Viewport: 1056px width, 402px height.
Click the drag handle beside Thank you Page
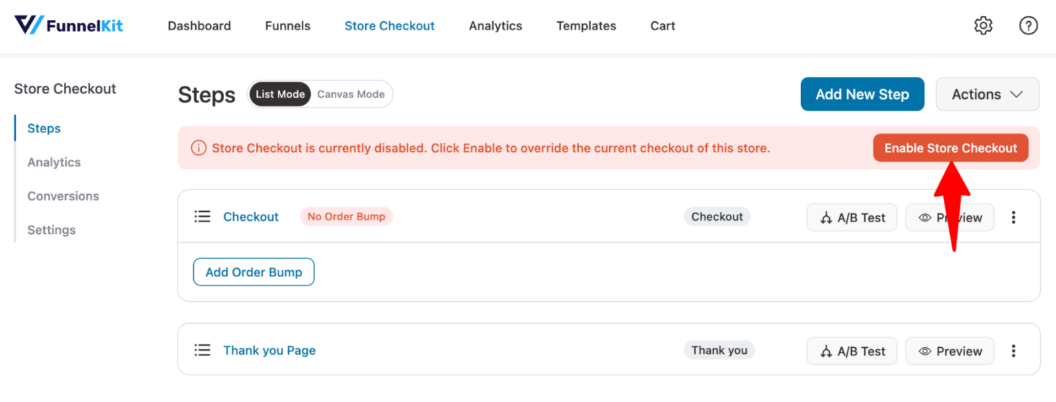coord(202,350)
